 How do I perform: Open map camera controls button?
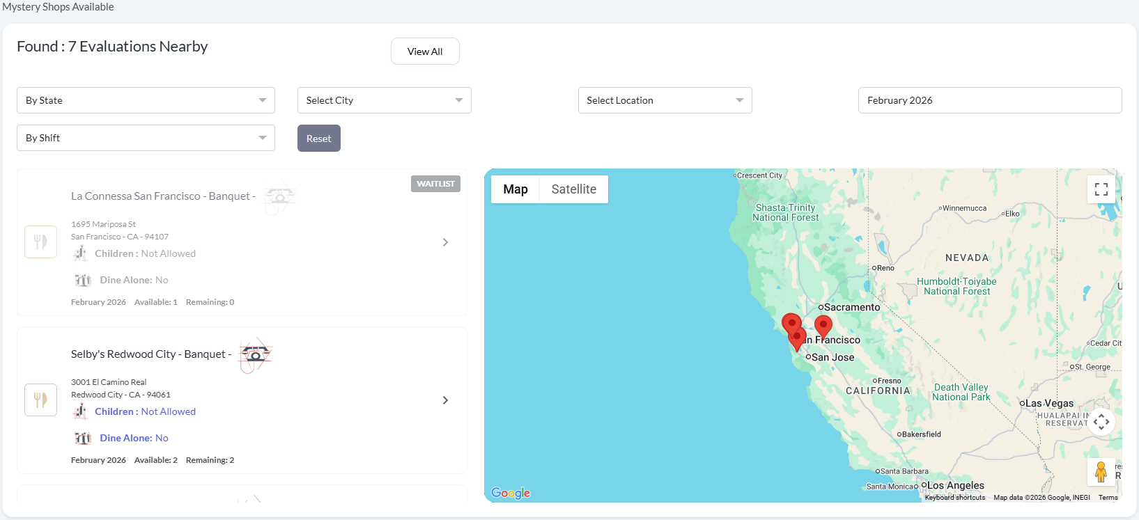1101,422
